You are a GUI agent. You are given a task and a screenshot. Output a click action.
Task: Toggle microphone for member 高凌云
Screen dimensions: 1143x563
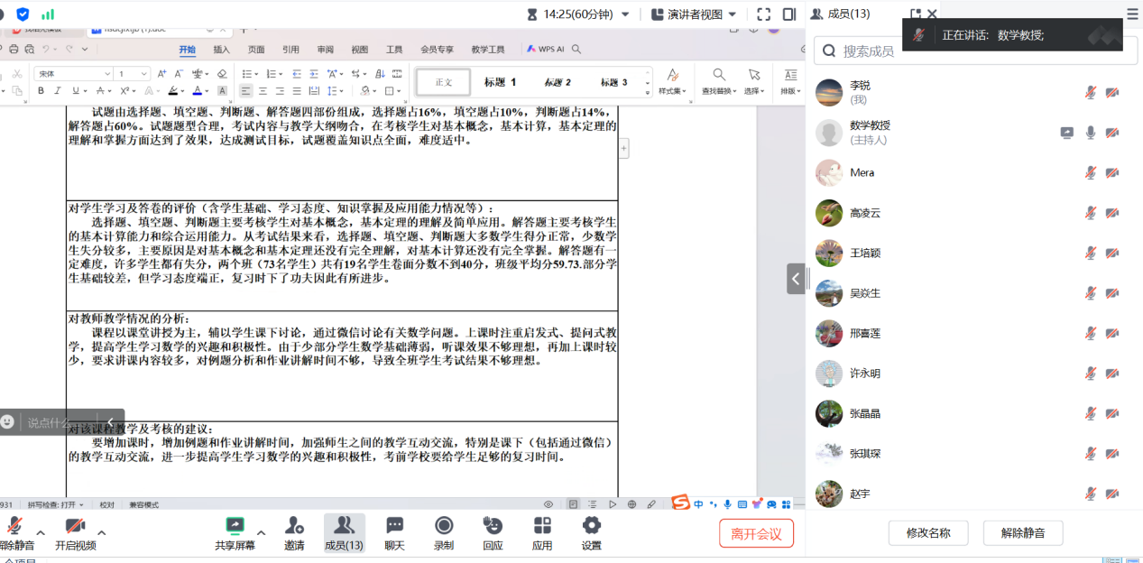1091,213
